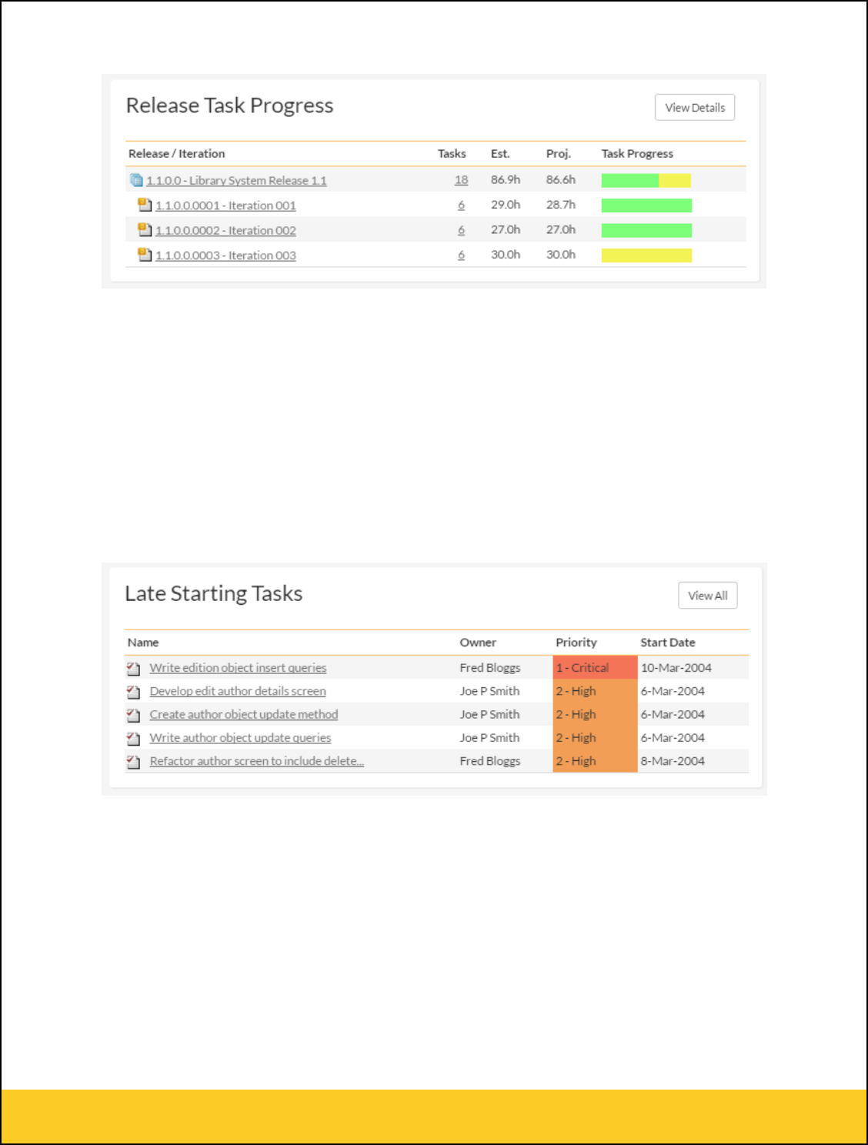
Task: Click task icon beside Write edition object insert queries
Action: [134, 669]
